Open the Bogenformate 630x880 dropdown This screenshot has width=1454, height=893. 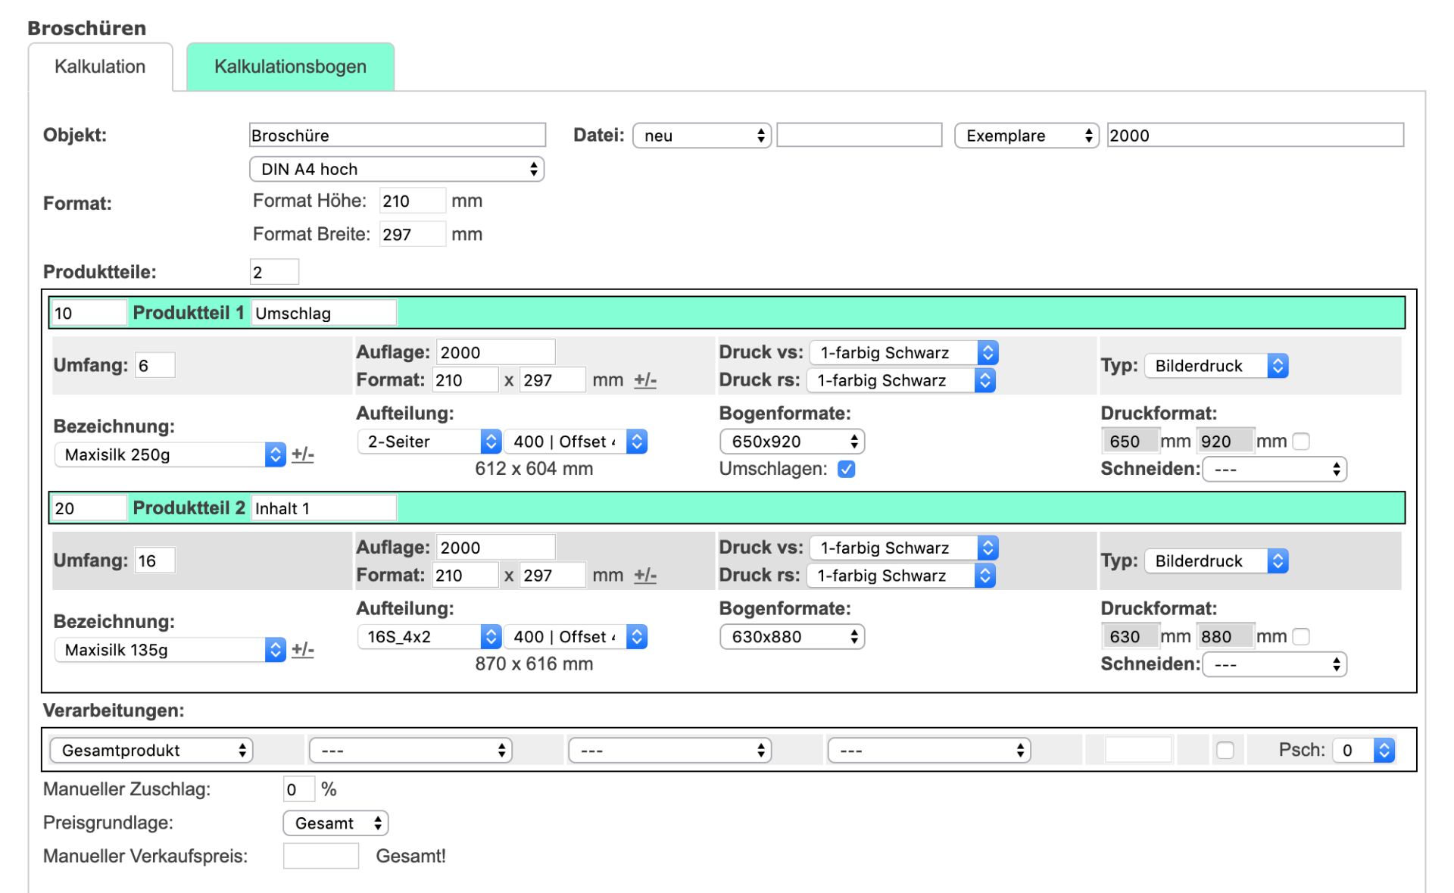click(791, 636)
